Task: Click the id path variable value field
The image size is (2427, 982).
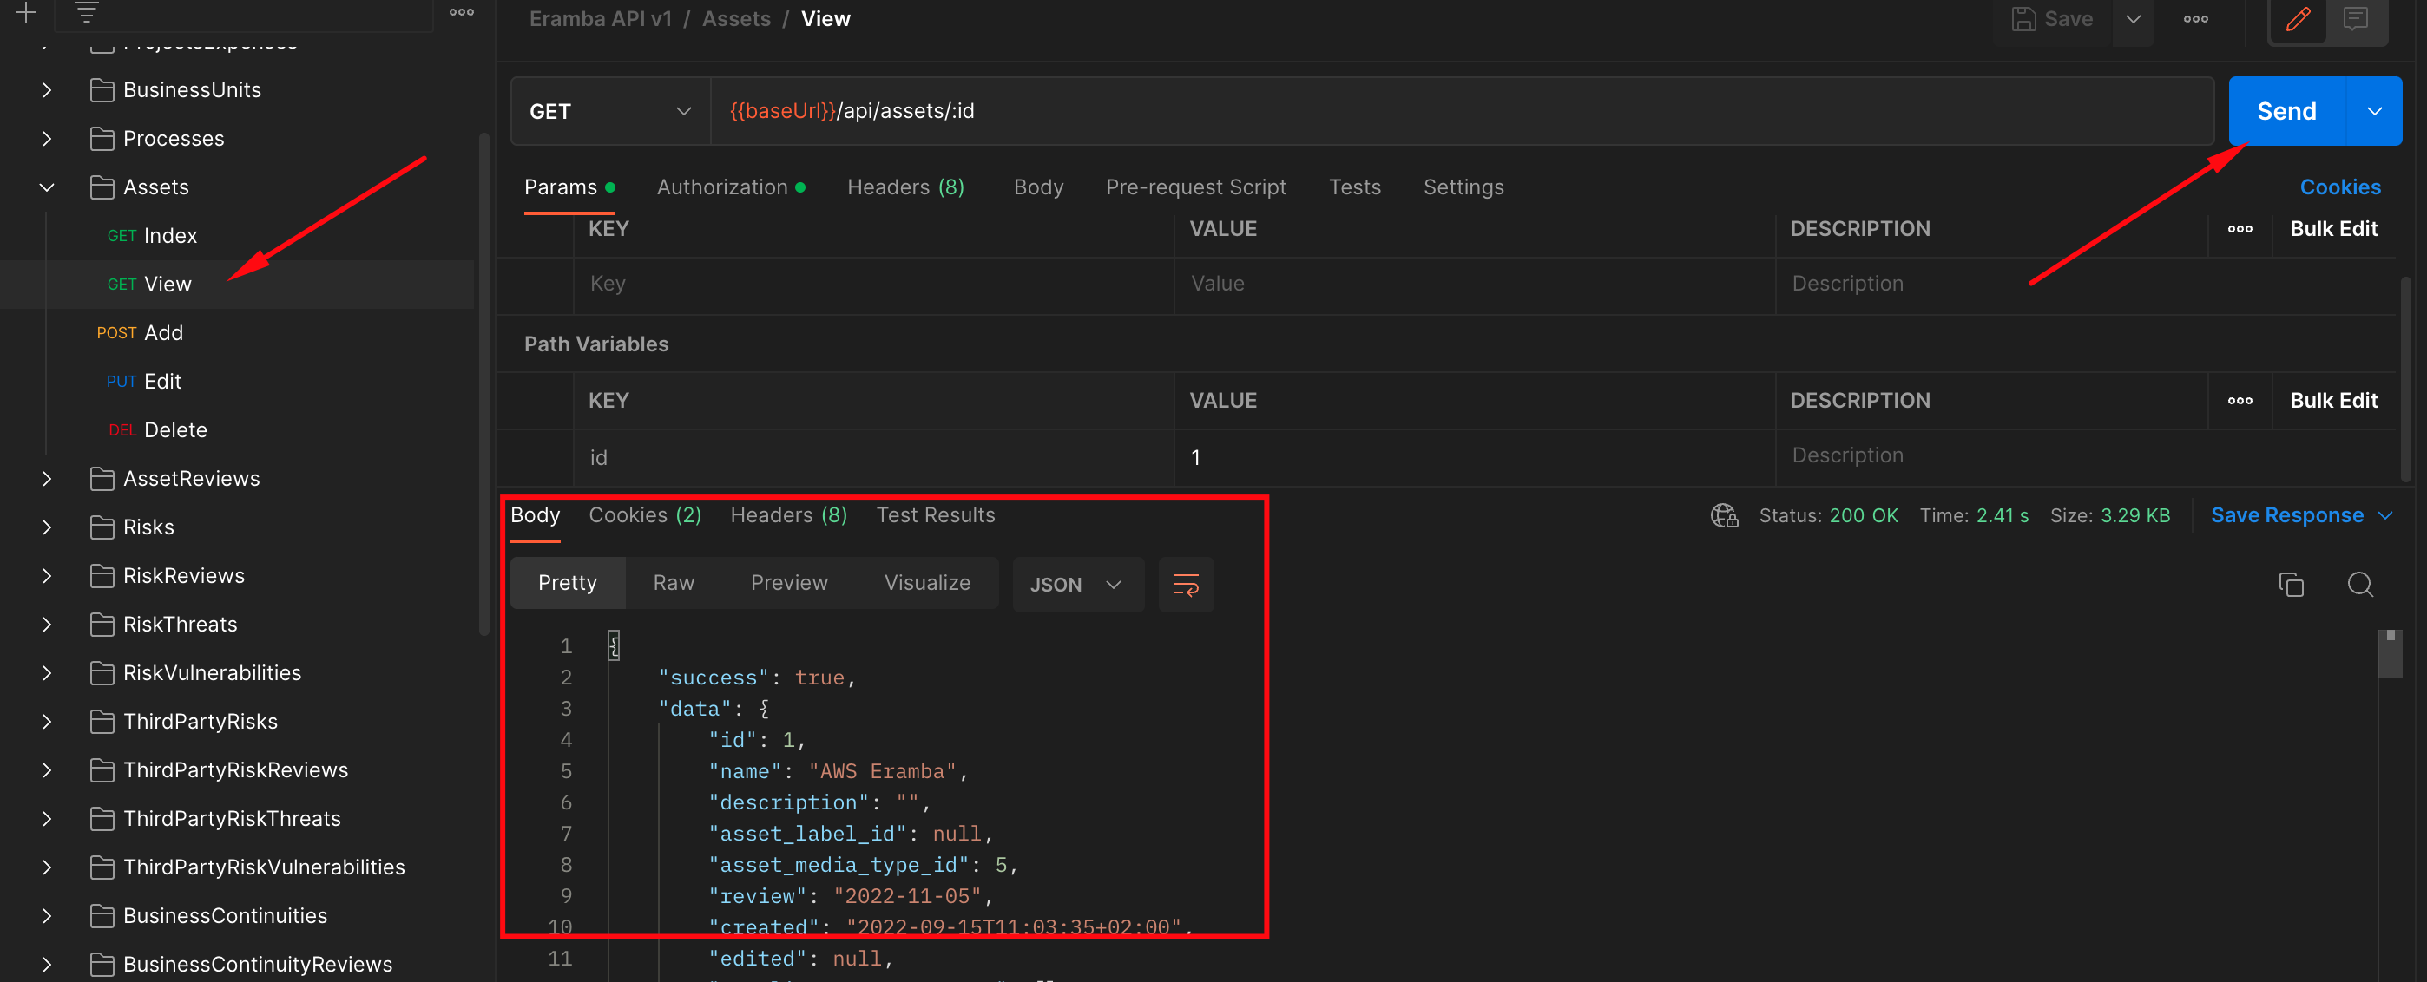Action: (x=1475, y=457)
